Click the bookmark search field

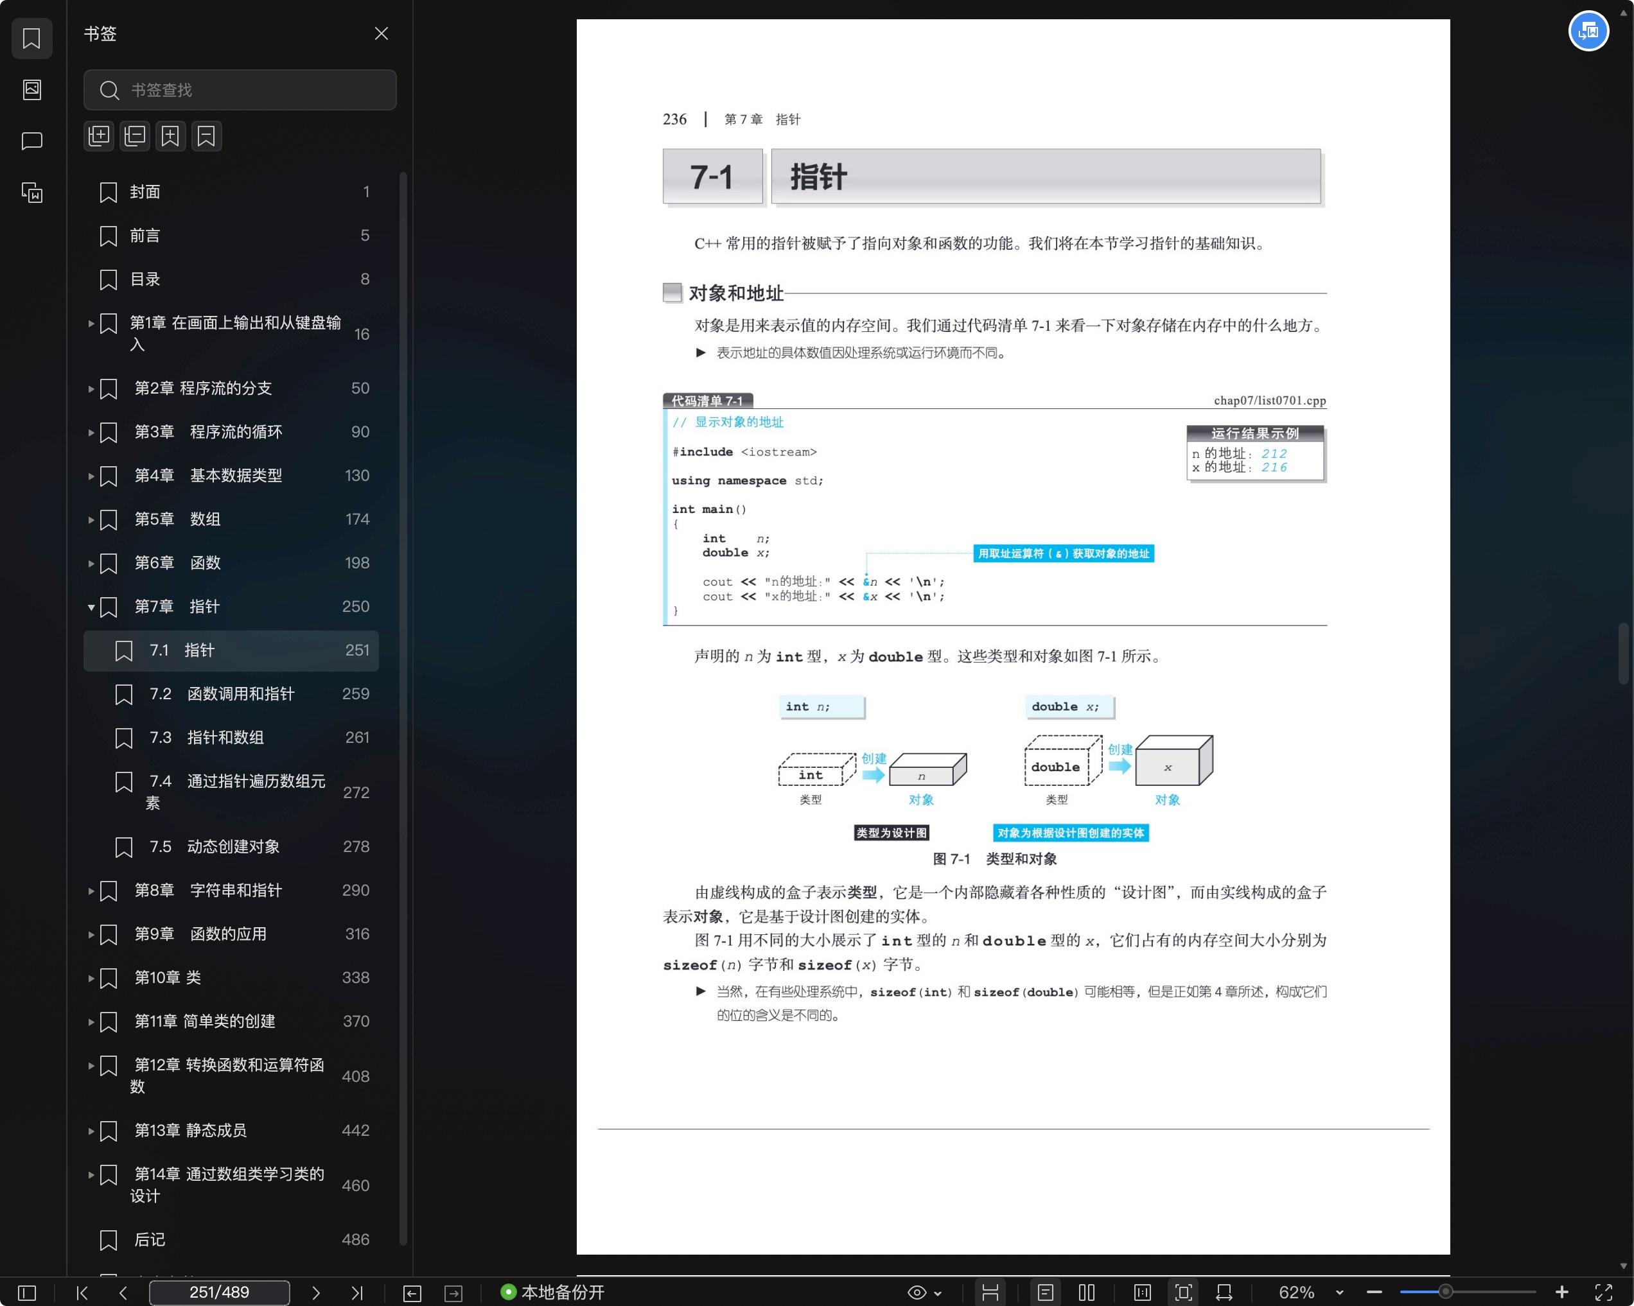click(240, 90)
